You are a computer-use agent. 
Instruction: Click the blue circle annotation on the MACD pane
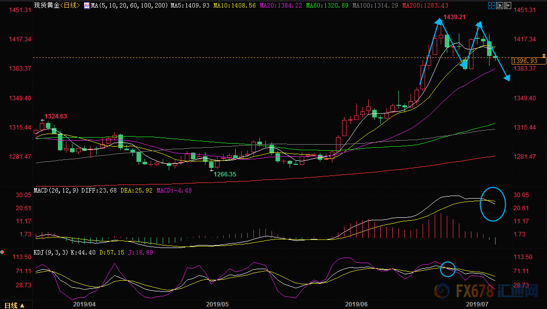pyautogui.click(x=493, y=204)
